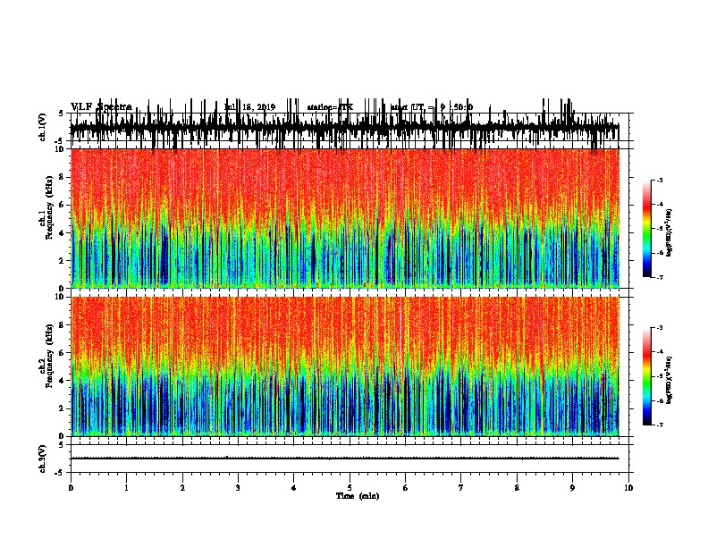Click the time axis tick label '9'
The width and height of the screenshot is (708, 547).
[572, 488]
